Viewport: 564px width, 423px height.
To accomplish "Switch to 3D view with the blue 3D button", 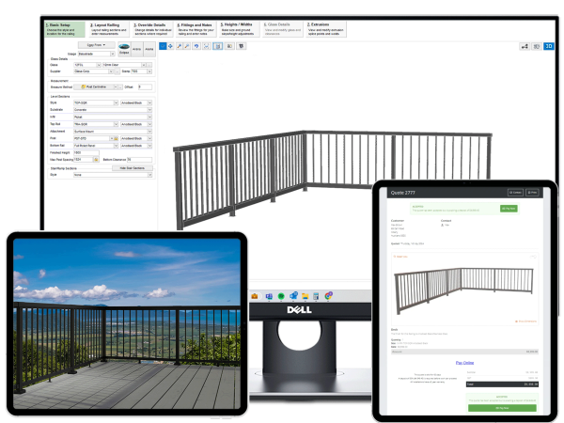I will 549,46.
